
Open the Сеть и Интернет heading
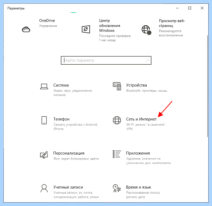(141, 119)
